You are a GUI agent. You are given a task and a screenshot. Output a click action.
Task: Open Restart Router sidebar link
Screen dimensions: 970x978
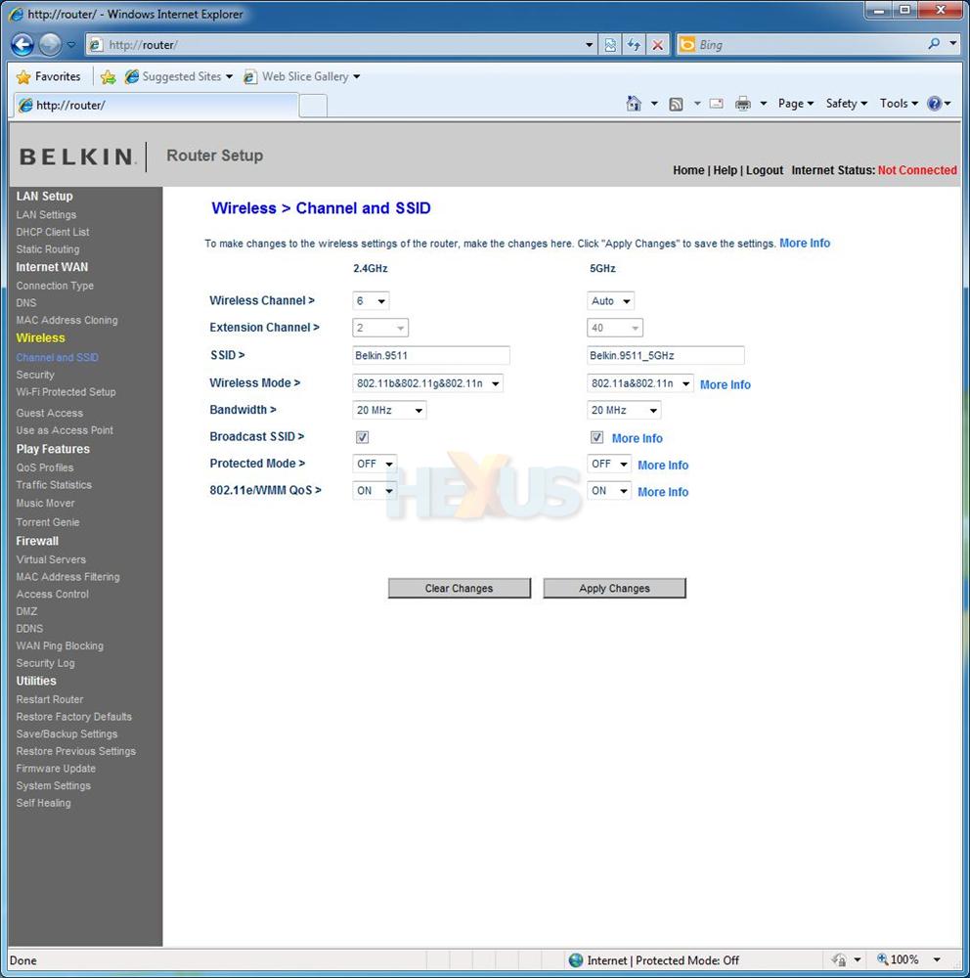point(49,700)
